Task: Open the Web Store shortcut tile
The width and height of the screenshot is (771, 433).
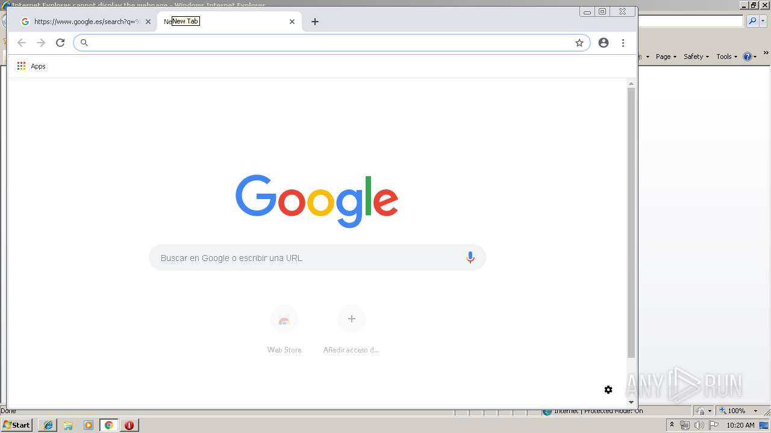Action: tap(284, 329)
